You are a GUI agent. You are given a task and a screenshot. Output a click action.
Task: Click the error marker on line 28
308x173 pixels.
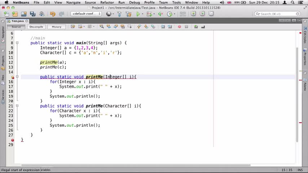13,140
